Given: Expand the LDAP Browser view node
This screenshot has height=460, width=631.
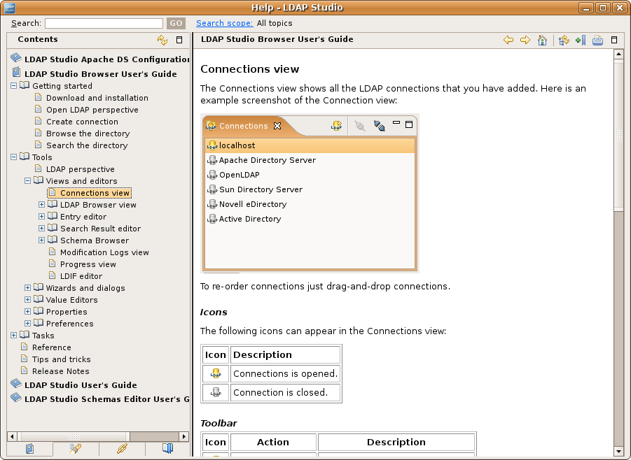Looking at the screenshot, I should coord(42,205).
